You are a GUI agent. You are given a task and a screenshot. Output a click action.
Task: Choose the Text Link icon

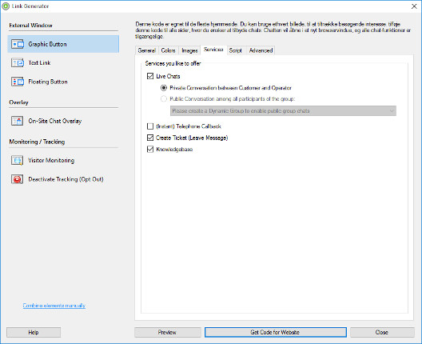[x=18, y=62]
